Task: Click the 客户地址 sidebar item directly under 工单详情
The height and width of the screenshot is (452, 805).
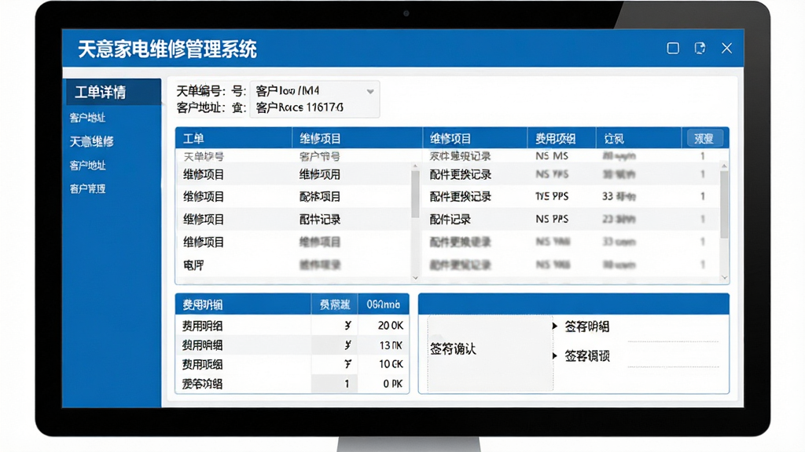Action: click(x=87, y=118)
